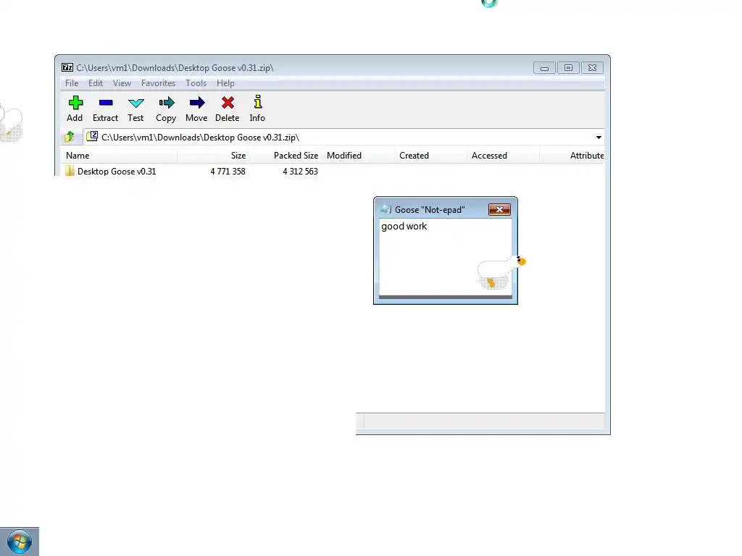The image size is (742, 556).
Task: Close the Goose Not-epad window
Action: pos(499,209)
